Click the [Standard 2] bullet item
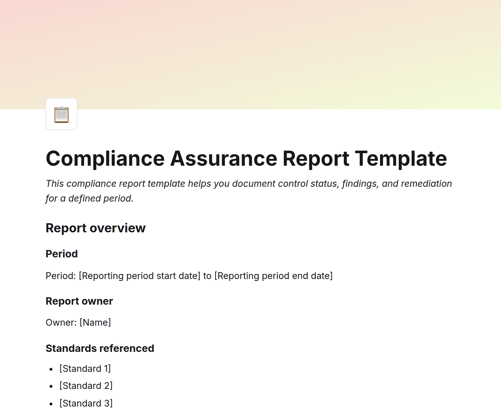Screen dimensions: 501x410 pos(86,386)
